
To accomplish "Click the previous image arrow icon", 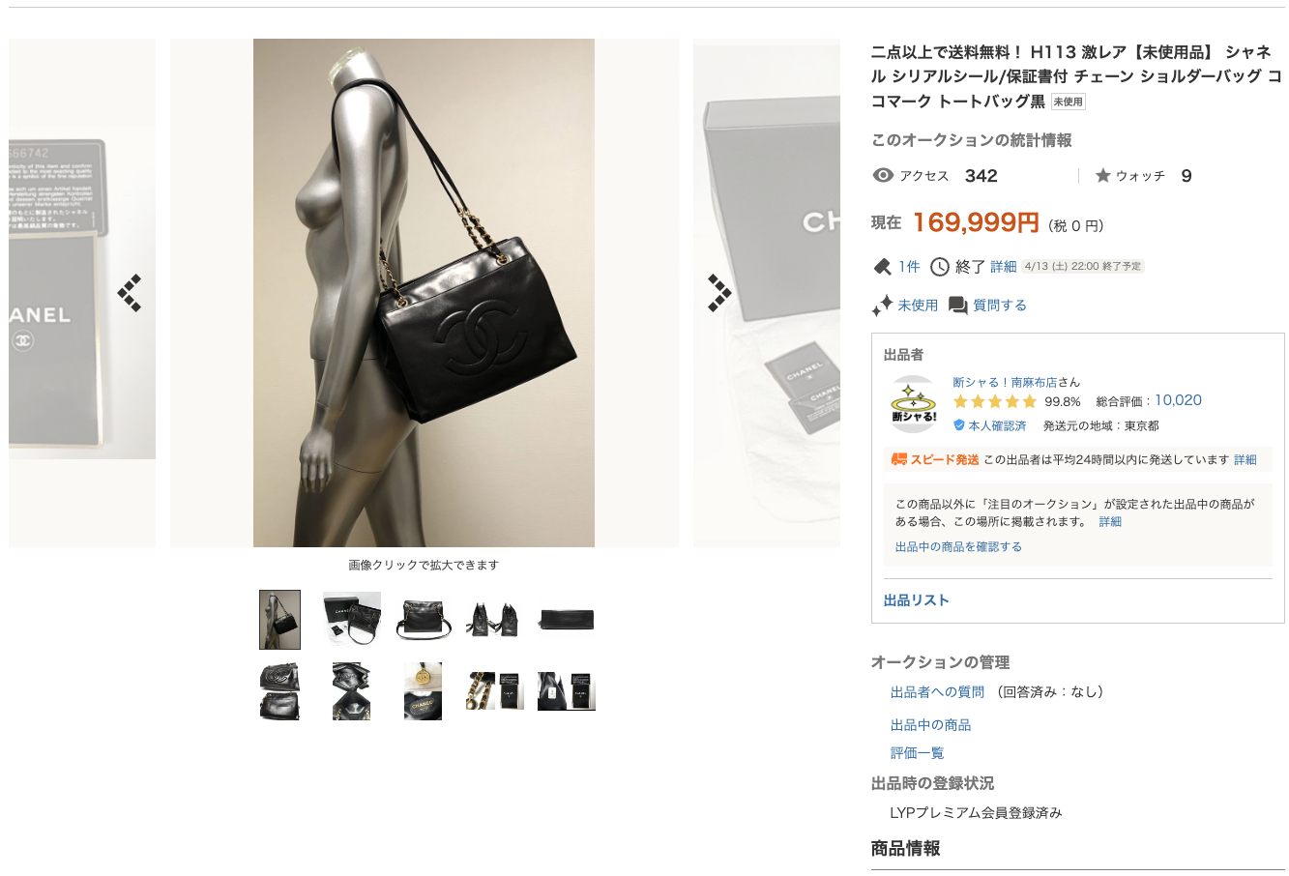I will pos(130,293).
